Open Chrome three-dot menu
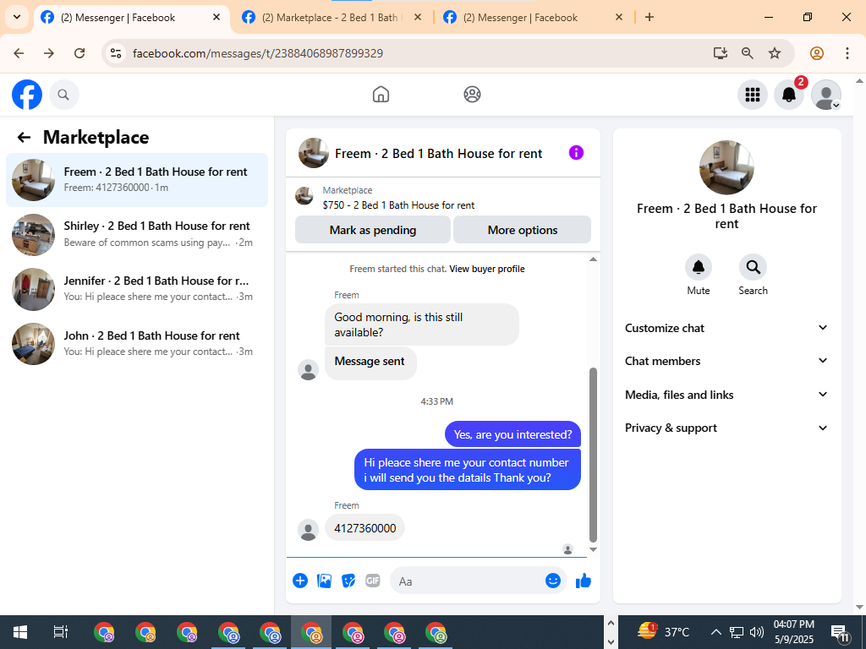 (847, 53)
